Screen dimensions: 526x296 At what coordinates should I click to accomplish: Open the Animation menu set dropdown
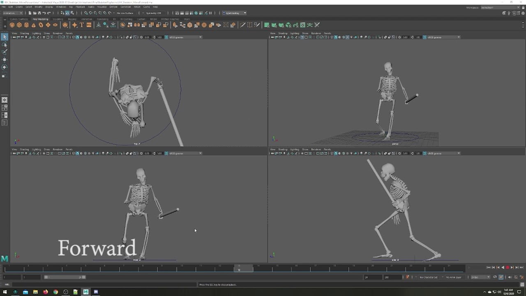pos(12,13)
